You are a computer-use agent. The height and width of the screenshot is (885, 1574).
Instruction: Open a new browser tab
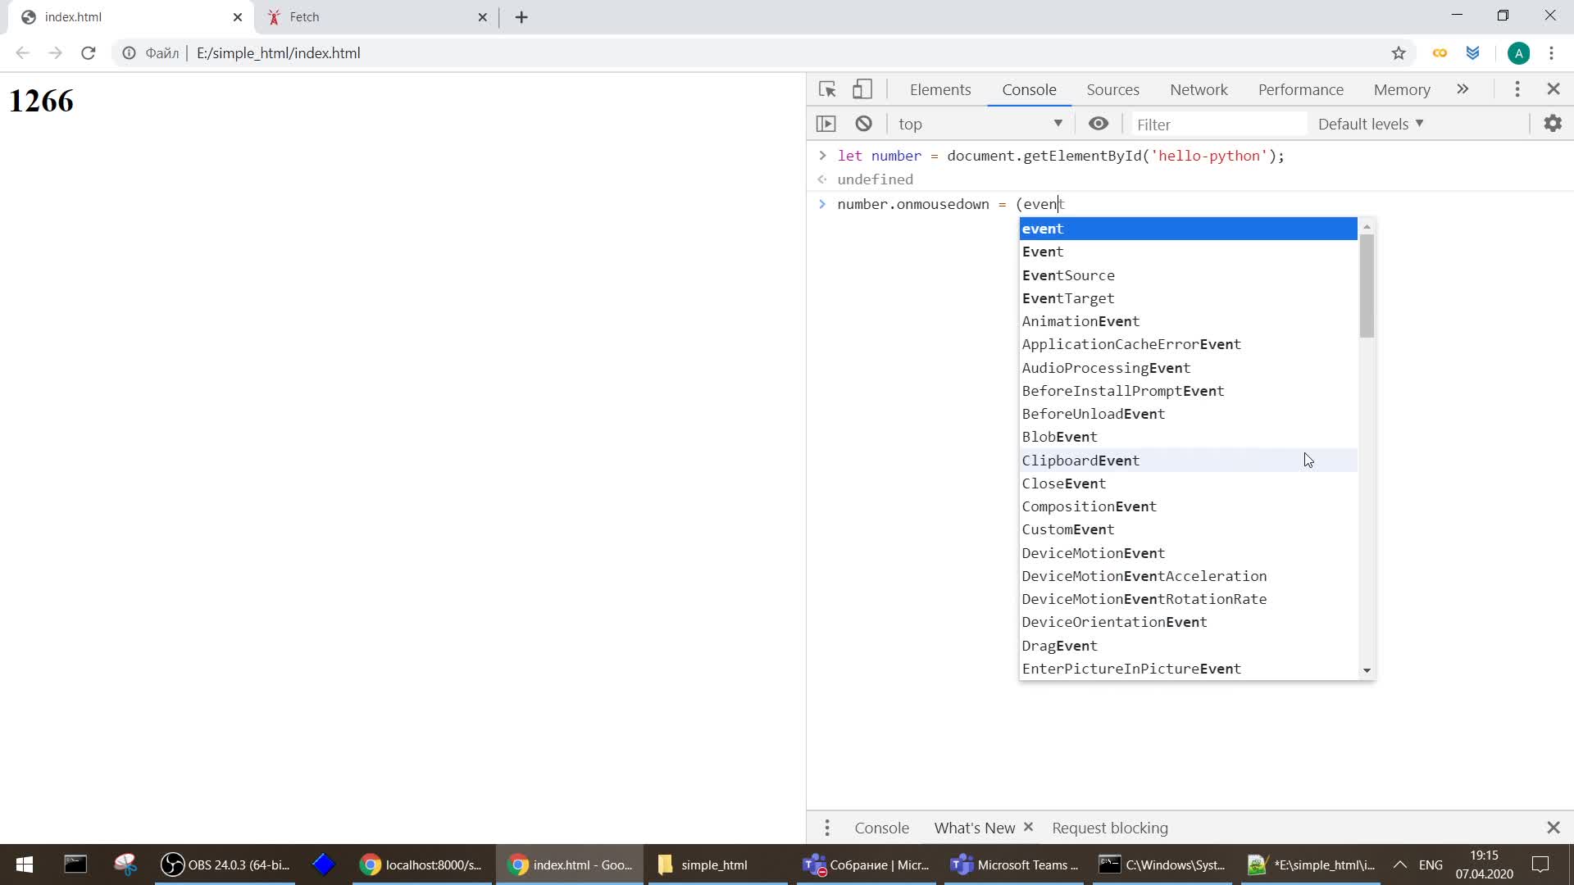(521, 17)
